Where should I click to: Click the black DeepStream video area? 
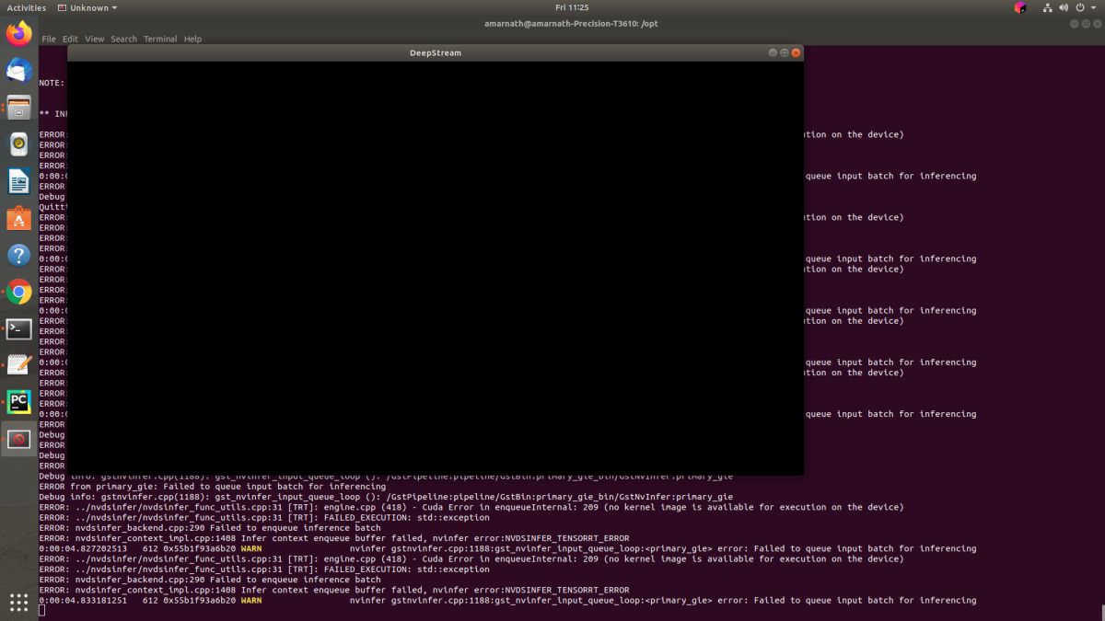coord(436,268)
